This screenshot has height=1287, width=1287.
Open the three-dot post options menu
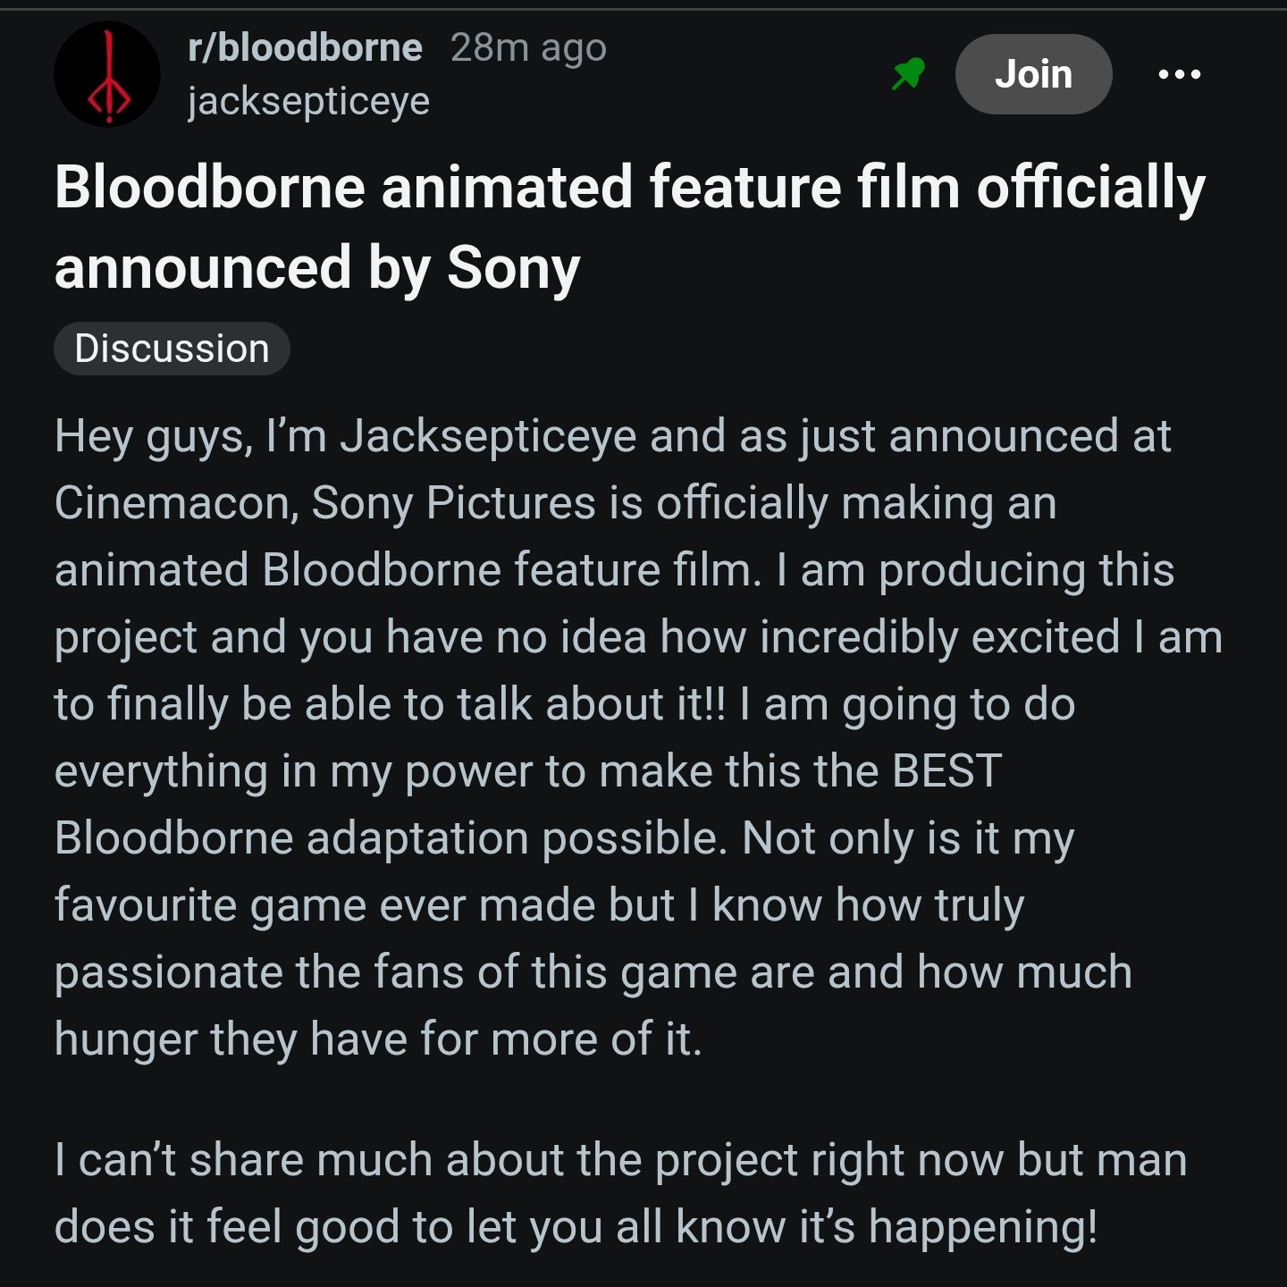[1179, 74]
